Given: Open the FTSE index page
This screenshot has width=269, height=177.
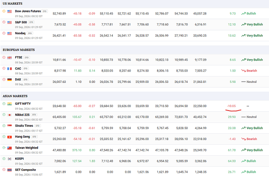Looking at the screenshot, I should [x=19, y=57].
